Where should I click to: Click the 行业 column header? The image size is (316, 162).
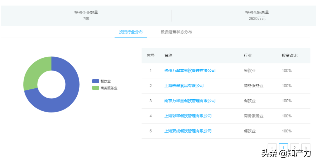pos(248,56)
